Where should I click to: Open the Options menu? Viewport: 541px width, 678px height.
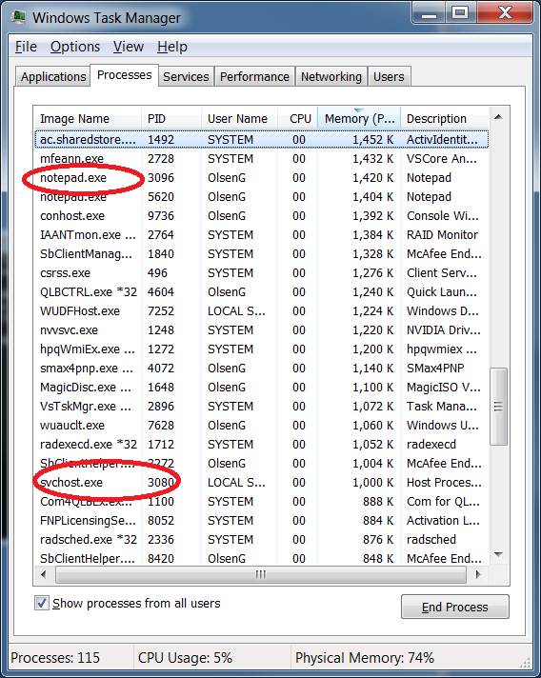point(75,47)
